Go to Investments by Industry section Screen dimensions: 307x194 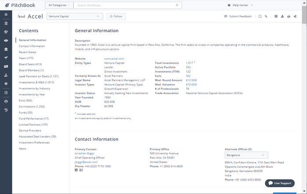pyautogui.click(x=34, y=88)
